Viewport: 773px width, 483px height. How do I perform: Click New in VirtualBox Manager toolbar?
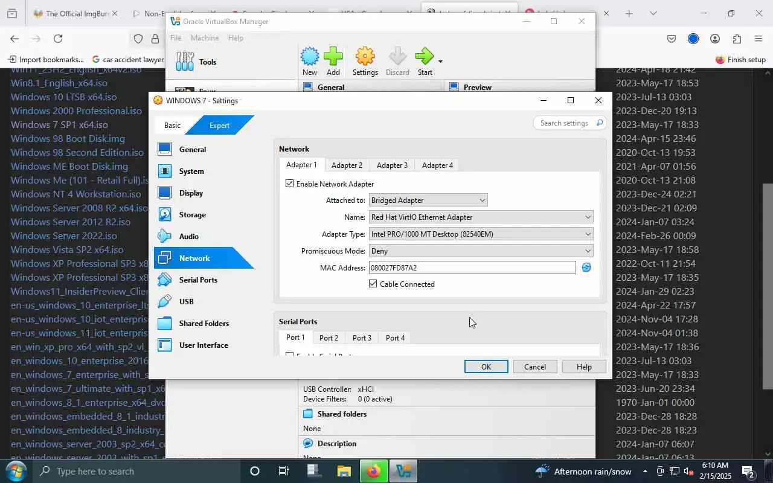click(x=310, y=62)
